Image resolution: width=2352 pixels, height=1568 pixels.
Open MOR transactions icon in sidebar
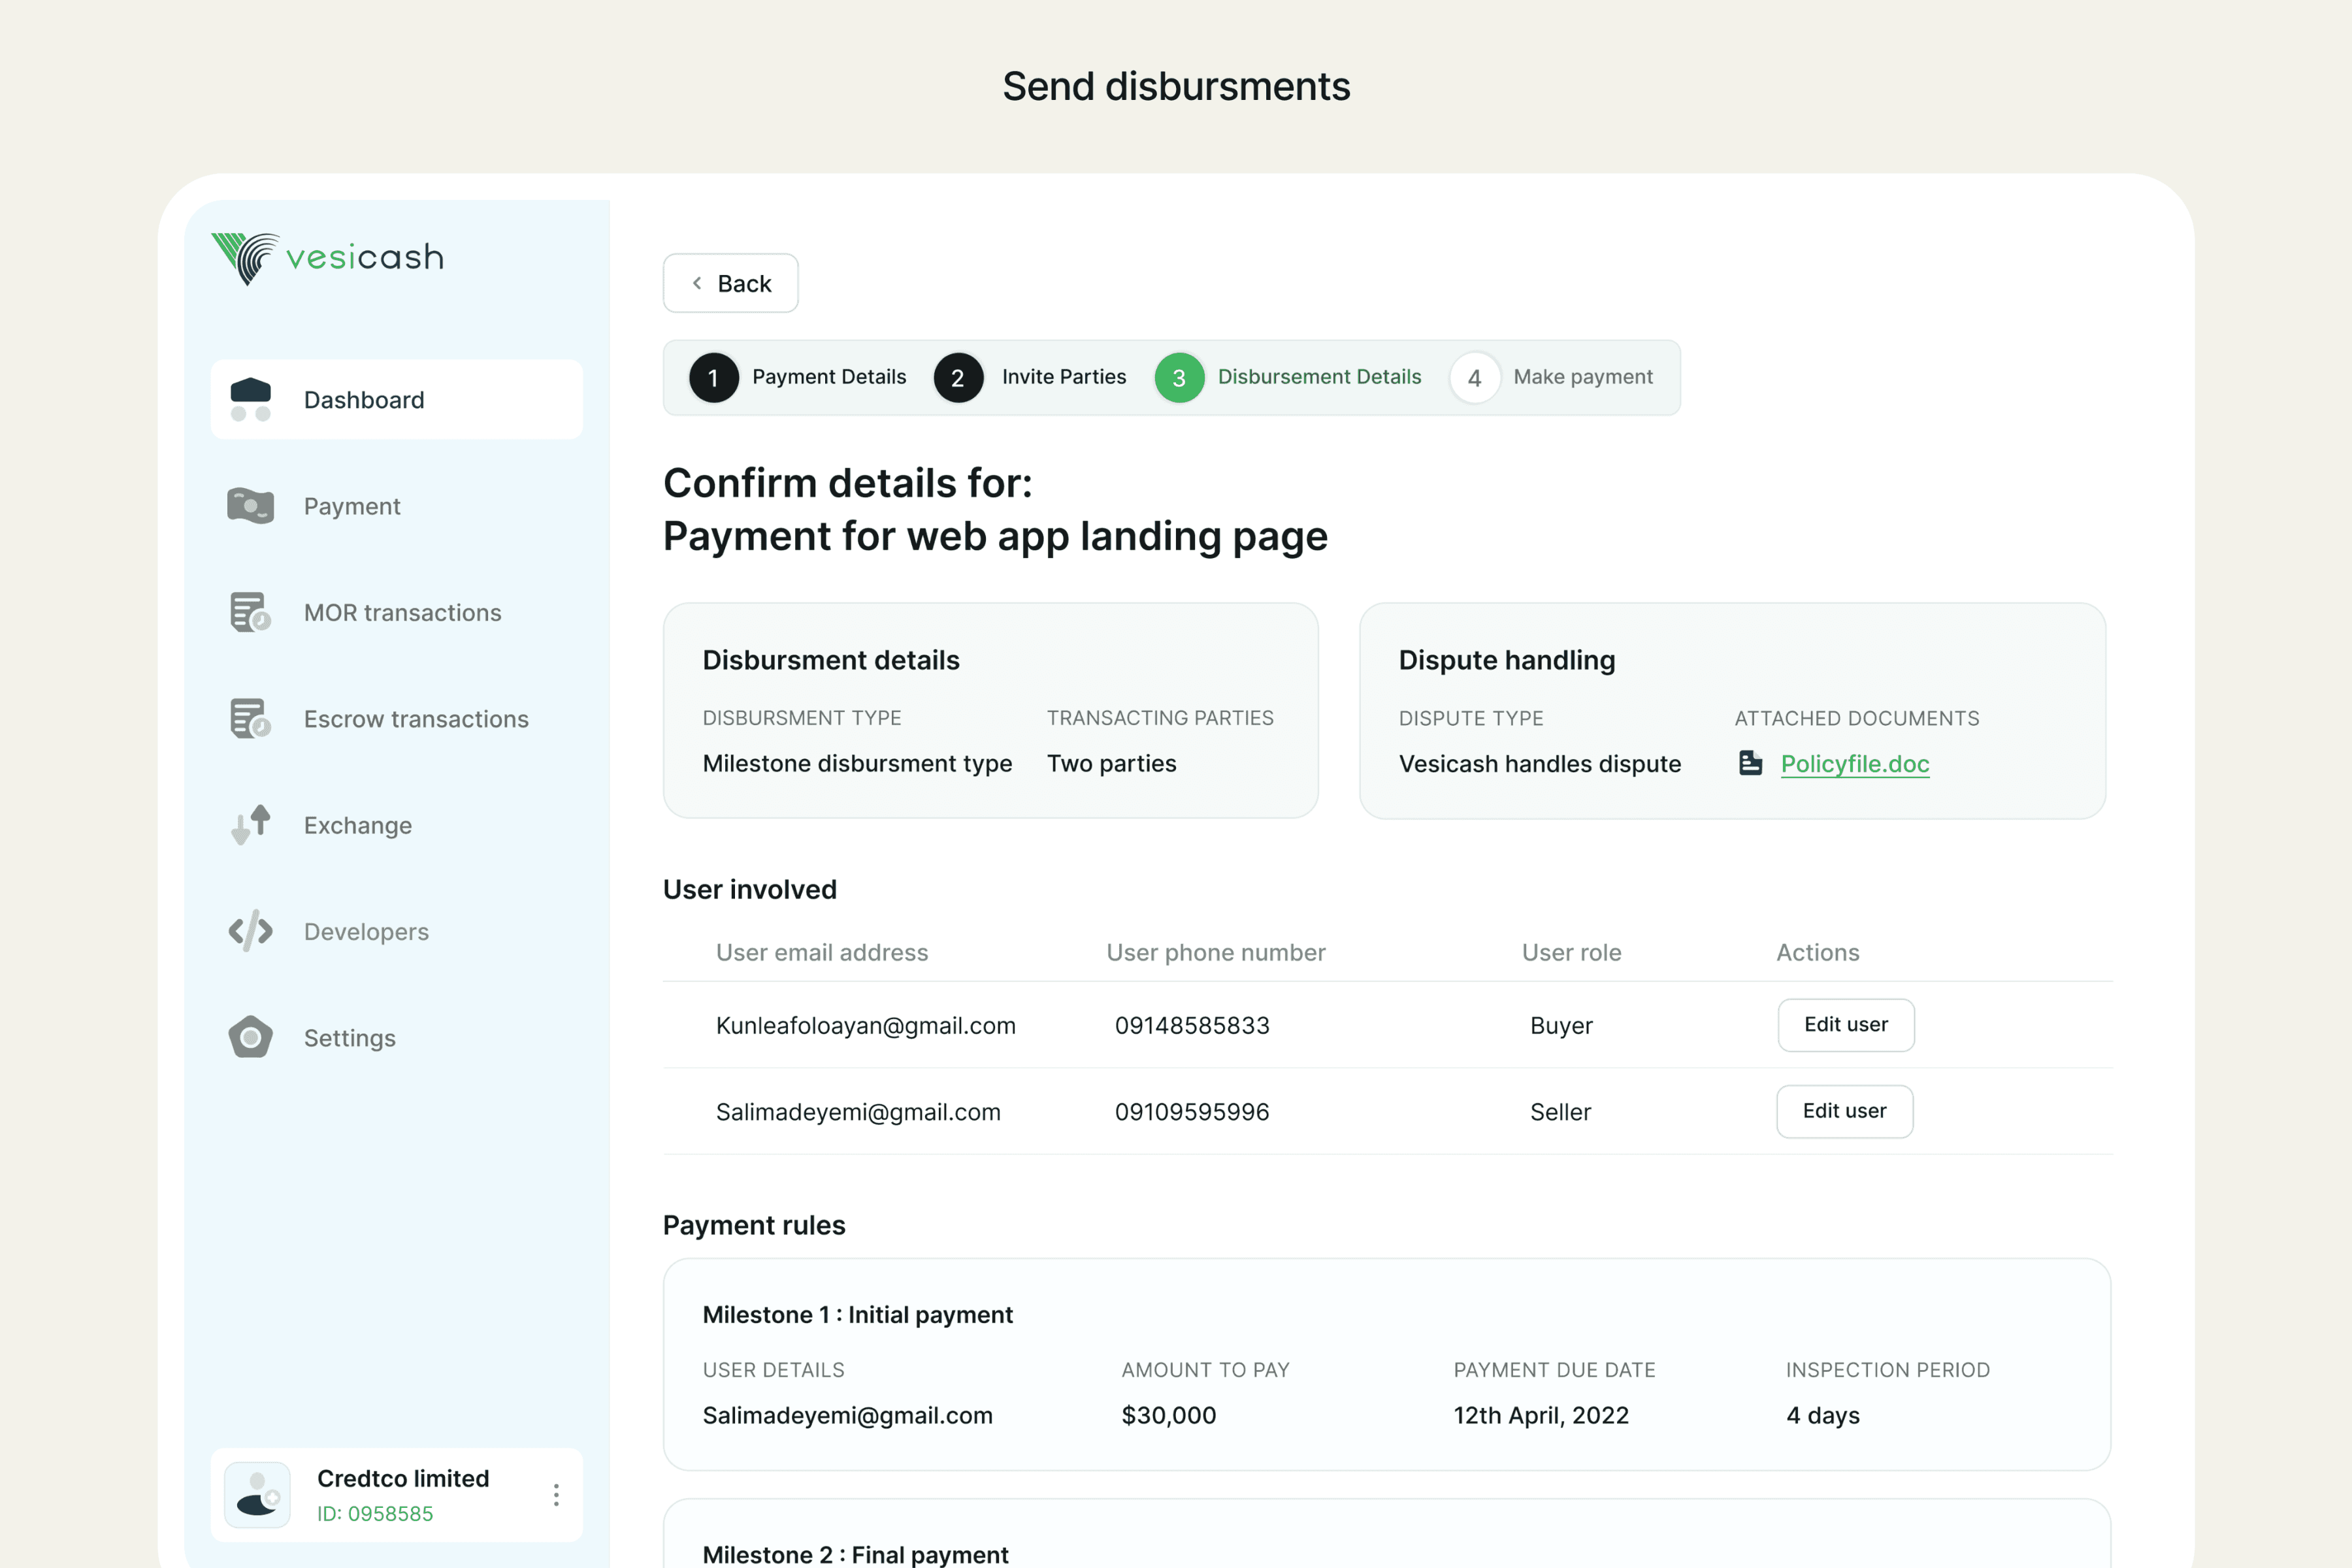coord(250,612)
